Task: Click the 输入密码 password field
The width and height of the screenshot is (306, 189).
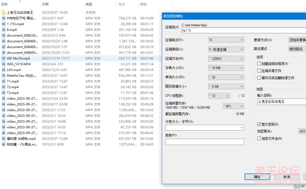Action: (x=282, y=102)
